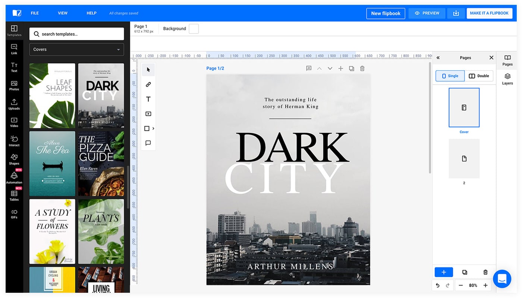
Task: Open the FILE menu
Action: point(35,13)
